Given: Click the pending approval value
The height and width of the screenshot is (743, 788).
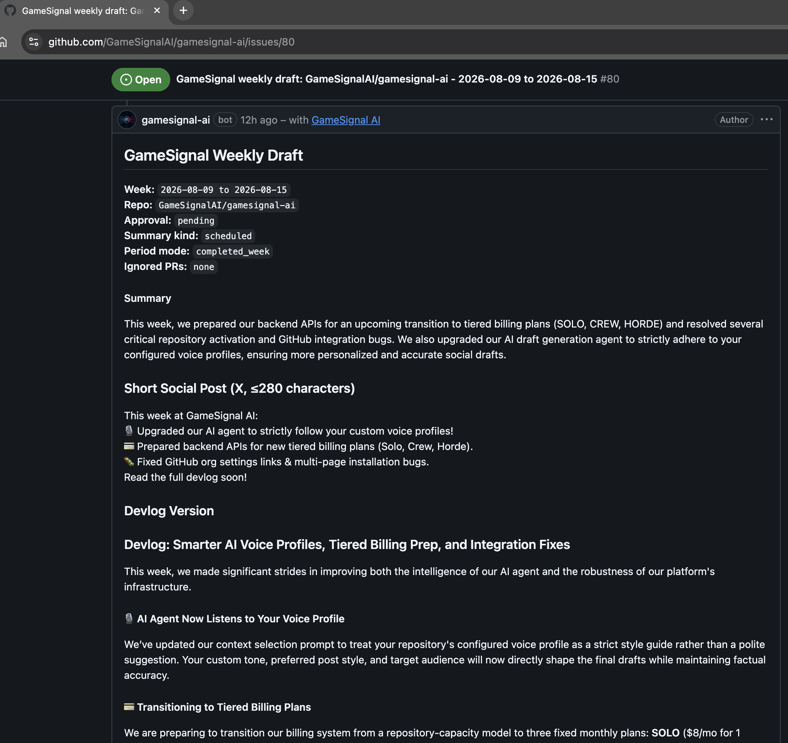Looking at the screenshot, I should (196, 221).
